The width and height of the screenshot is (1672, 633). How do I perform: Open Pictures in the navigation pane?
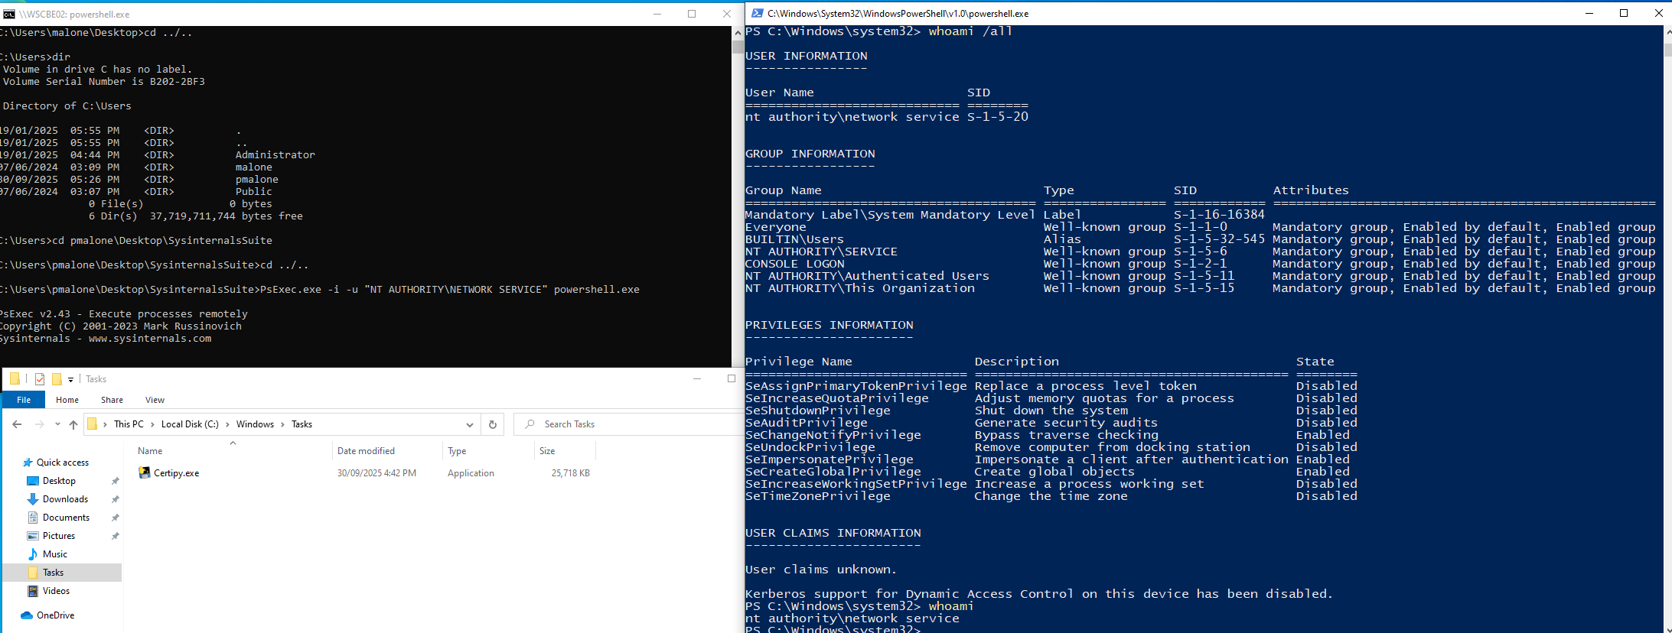59,536
